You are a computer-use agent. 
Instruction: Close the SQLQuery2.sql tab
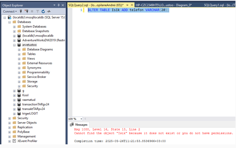point(132,5)
